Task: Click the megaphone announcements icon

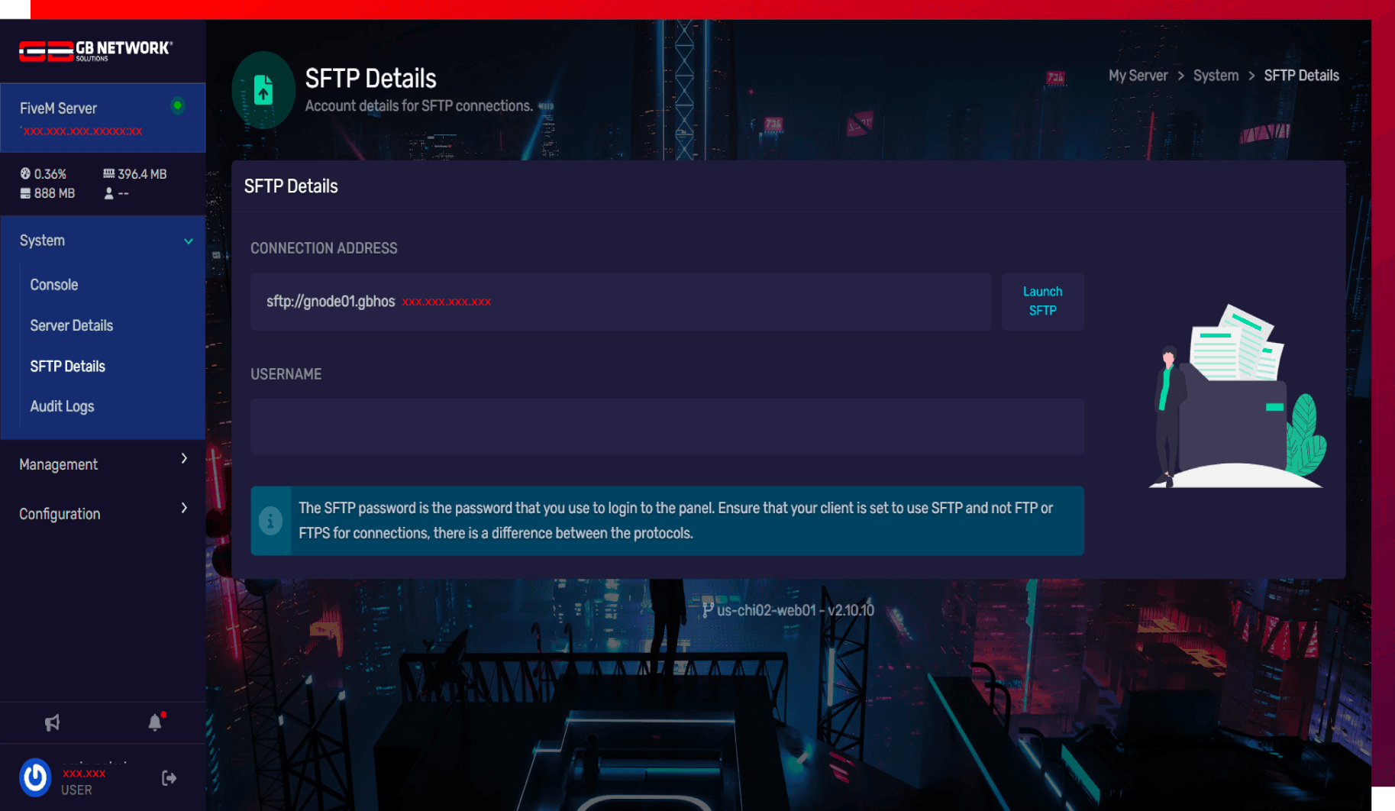Action: pyautogui.click(x=52, y=722)
